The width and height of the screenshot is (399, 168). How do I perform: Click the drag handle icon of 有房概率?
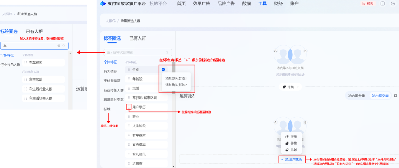tap(129, 145)
